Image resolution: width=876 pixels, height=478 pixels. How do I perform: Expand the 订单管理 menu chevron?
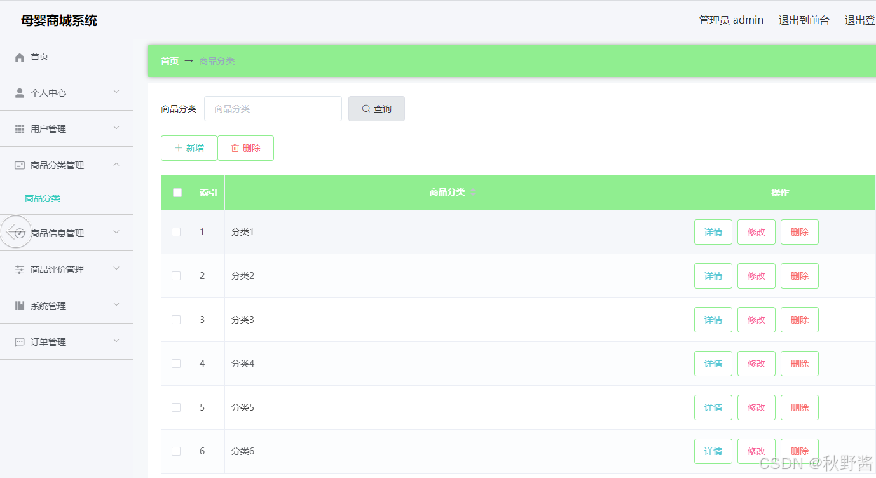point(116,341)
